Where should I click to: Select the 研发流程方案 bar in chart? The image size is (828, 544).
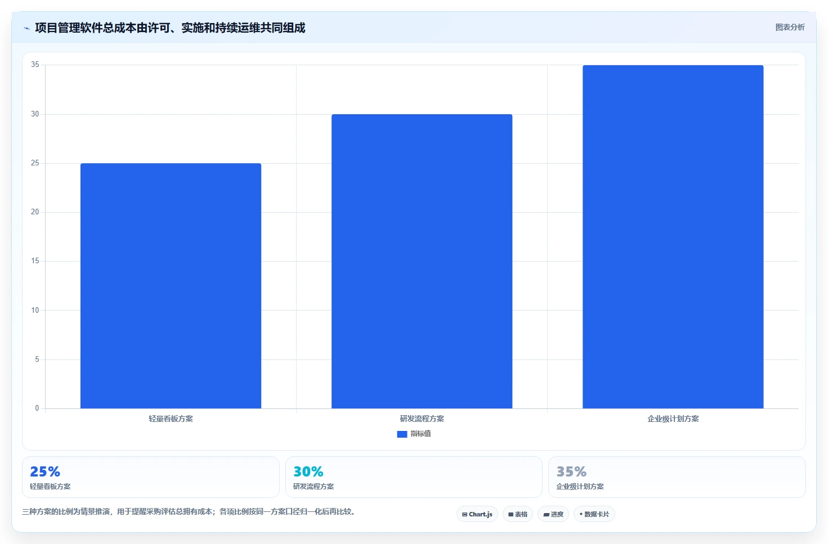click(422, 261)
